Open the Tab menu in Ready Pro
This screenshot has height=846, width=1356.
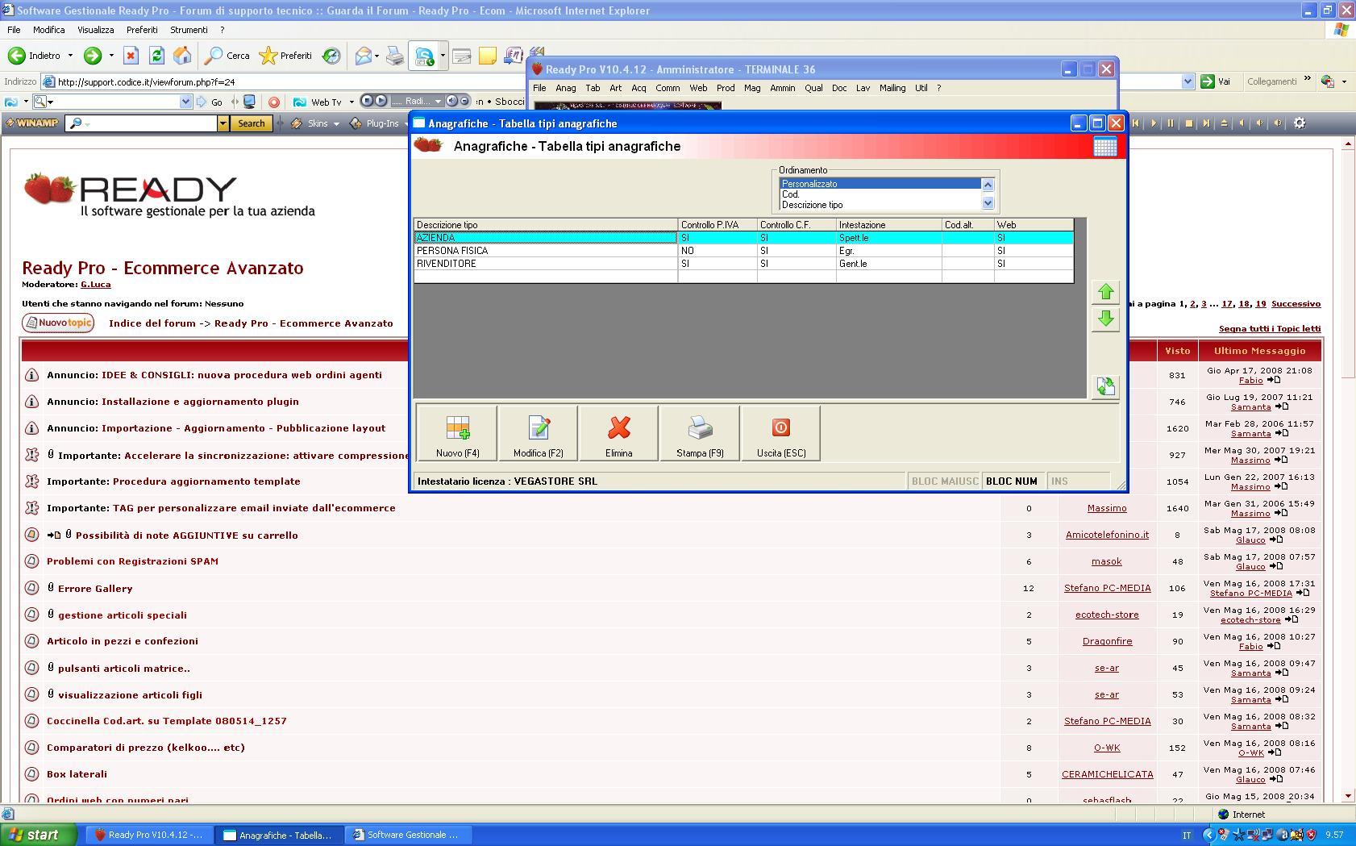pyautogui.click(x=593, y=88)
